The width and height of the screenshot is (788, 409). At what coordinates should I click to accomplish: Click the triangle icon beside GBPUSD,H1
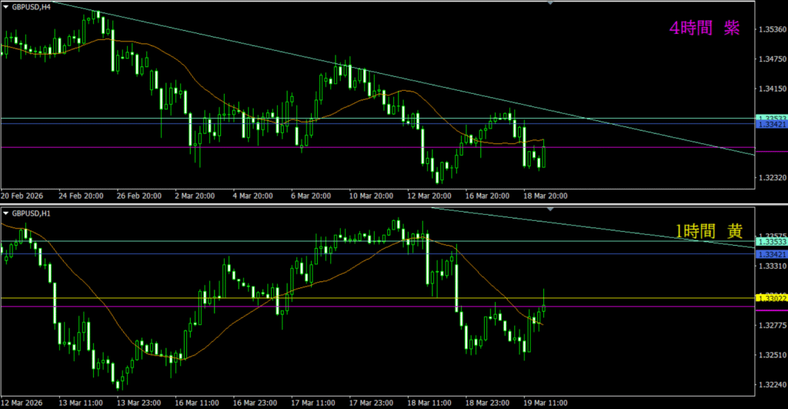click(x=5, y=213)
